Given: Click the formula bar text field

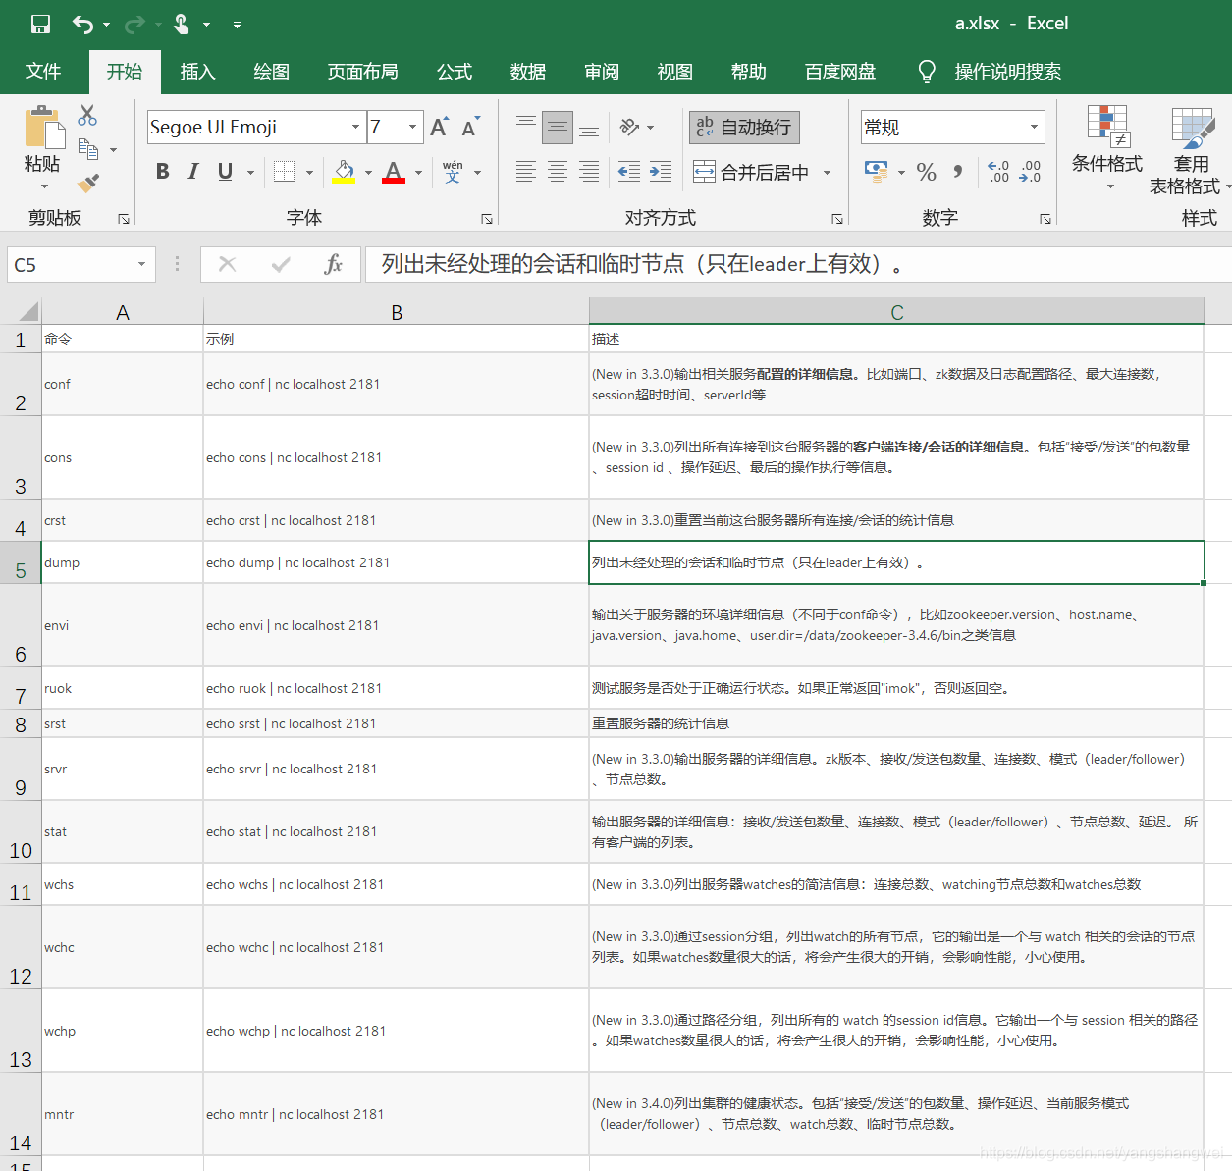Looking at the screenshot, I should [798, 264].
